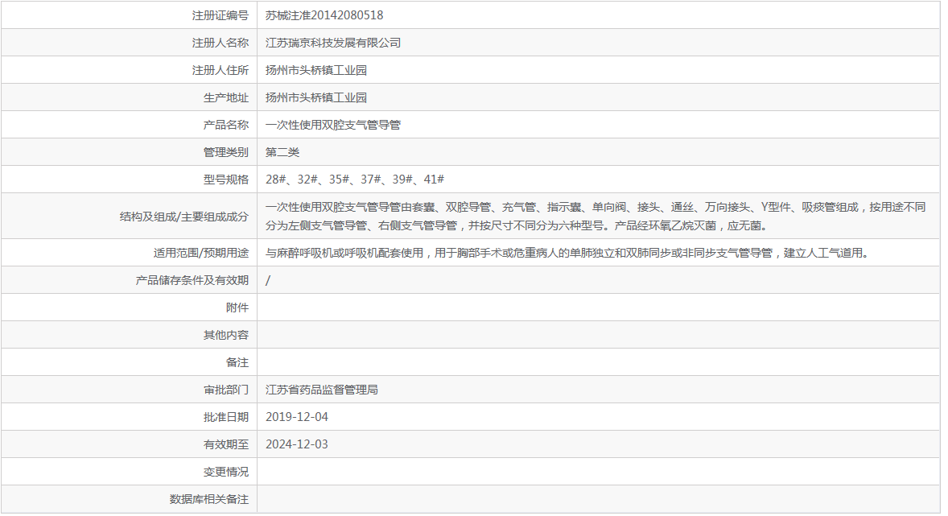Click registration number 苏械注准20142080518
The height and width of the screenshot is (516, 948).
pos(324,16)
